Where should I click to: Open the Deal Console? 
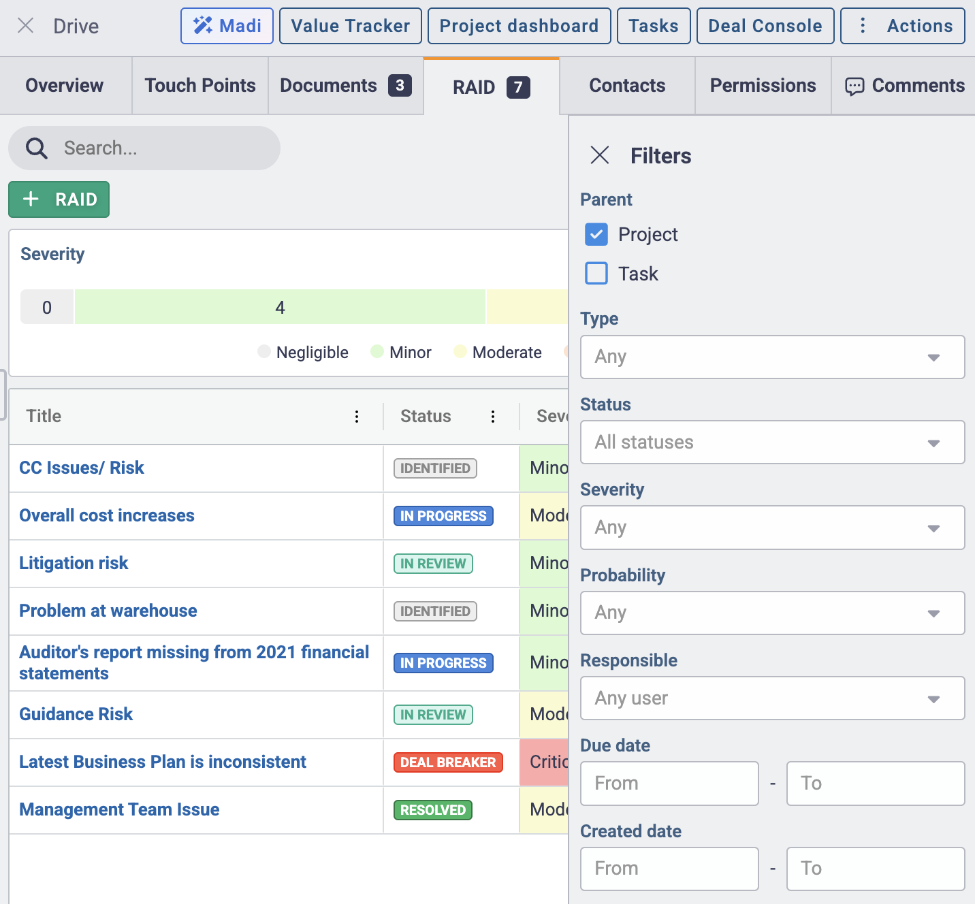point(765,26)
